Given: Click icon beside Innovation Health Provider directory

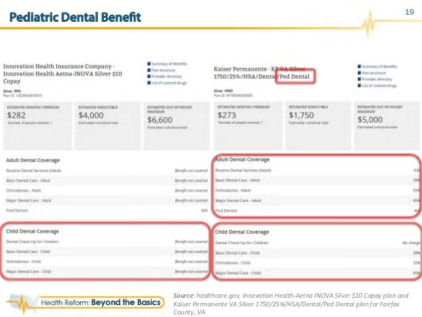Looking at the screenshot, I should [x=149, y=77].
